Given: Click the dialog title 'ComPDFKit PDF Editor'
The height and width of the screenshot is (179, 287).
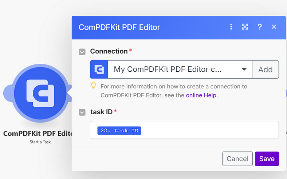Looking at the screenshot, I should point(119,27).
